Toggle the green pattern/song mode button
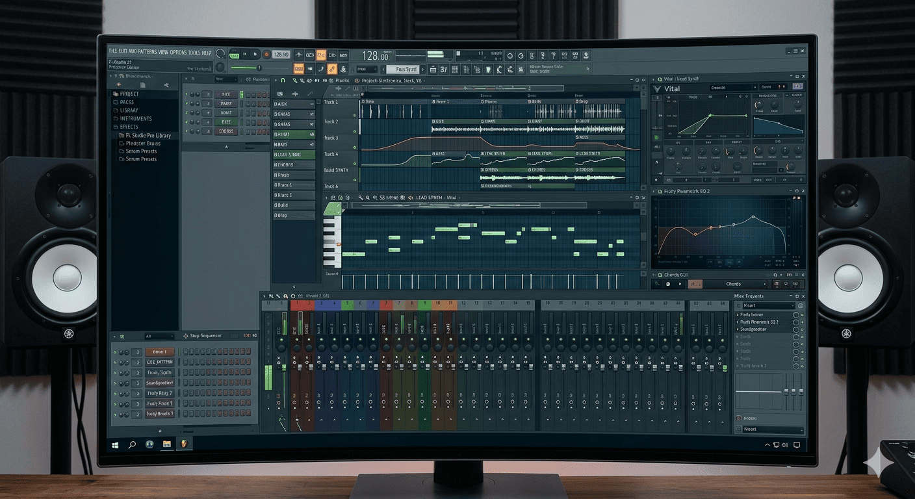This screenshot has width=915, height=499. coord(234,55)
